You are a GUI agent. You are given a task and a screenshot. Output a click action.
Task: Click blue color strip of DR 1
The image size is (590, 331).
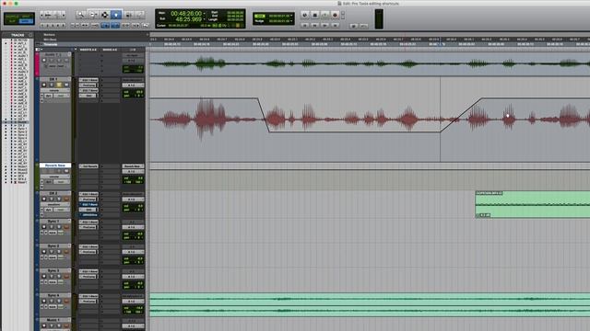(x=37, y=120)
